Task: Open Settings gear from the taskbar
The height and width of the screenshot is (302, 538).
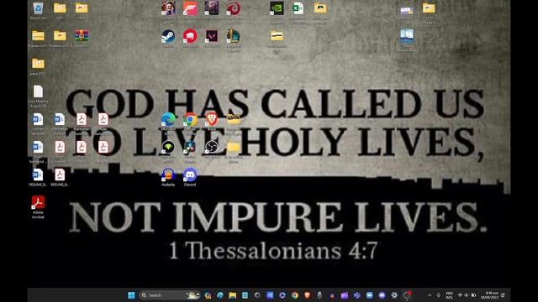Action: click(x=394, y=295)
